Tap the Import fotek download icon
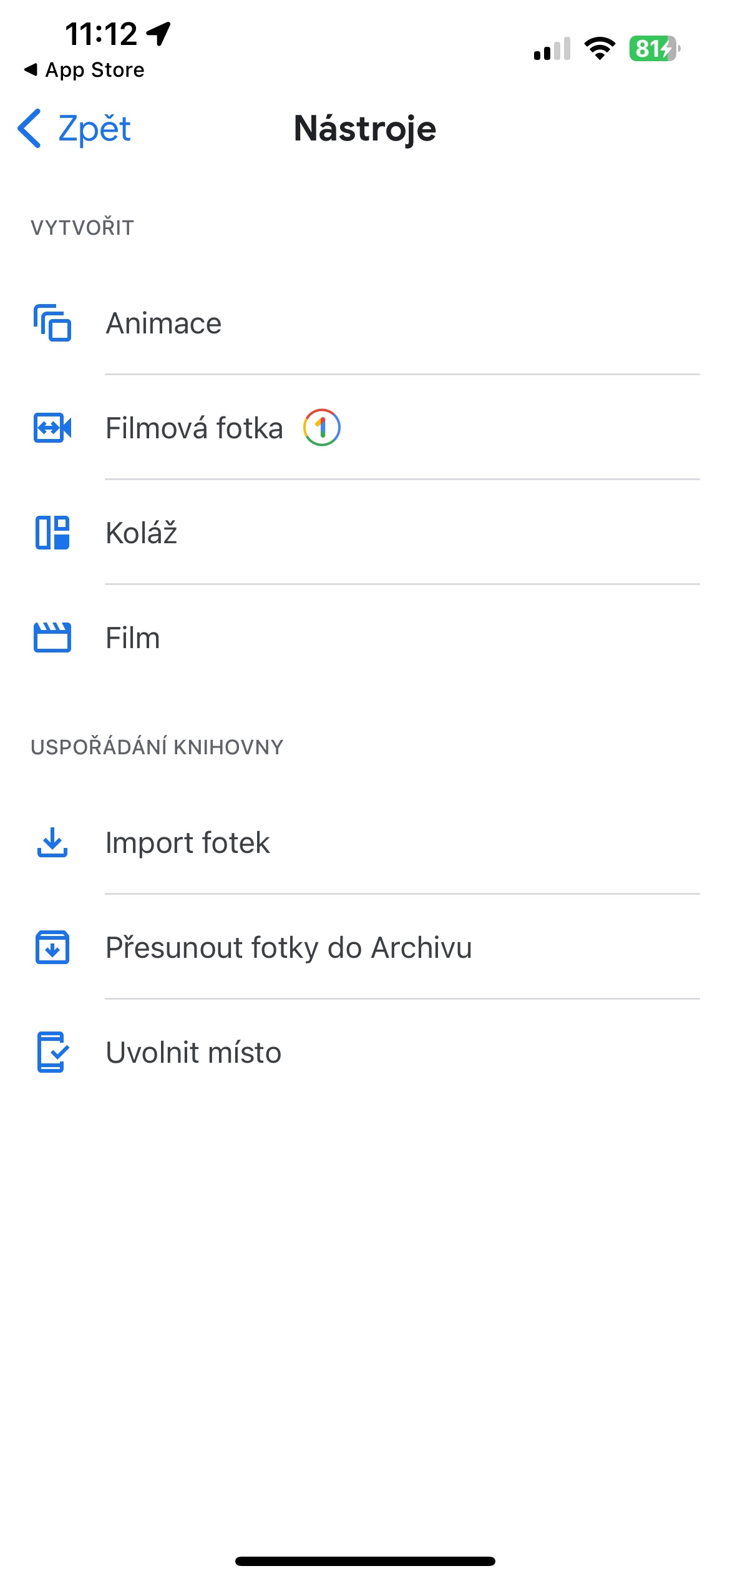 tap(52, 842)
